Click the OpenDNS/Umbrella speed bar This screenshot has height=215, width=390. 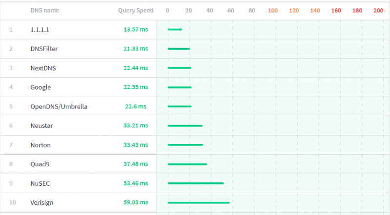point(179,107)
